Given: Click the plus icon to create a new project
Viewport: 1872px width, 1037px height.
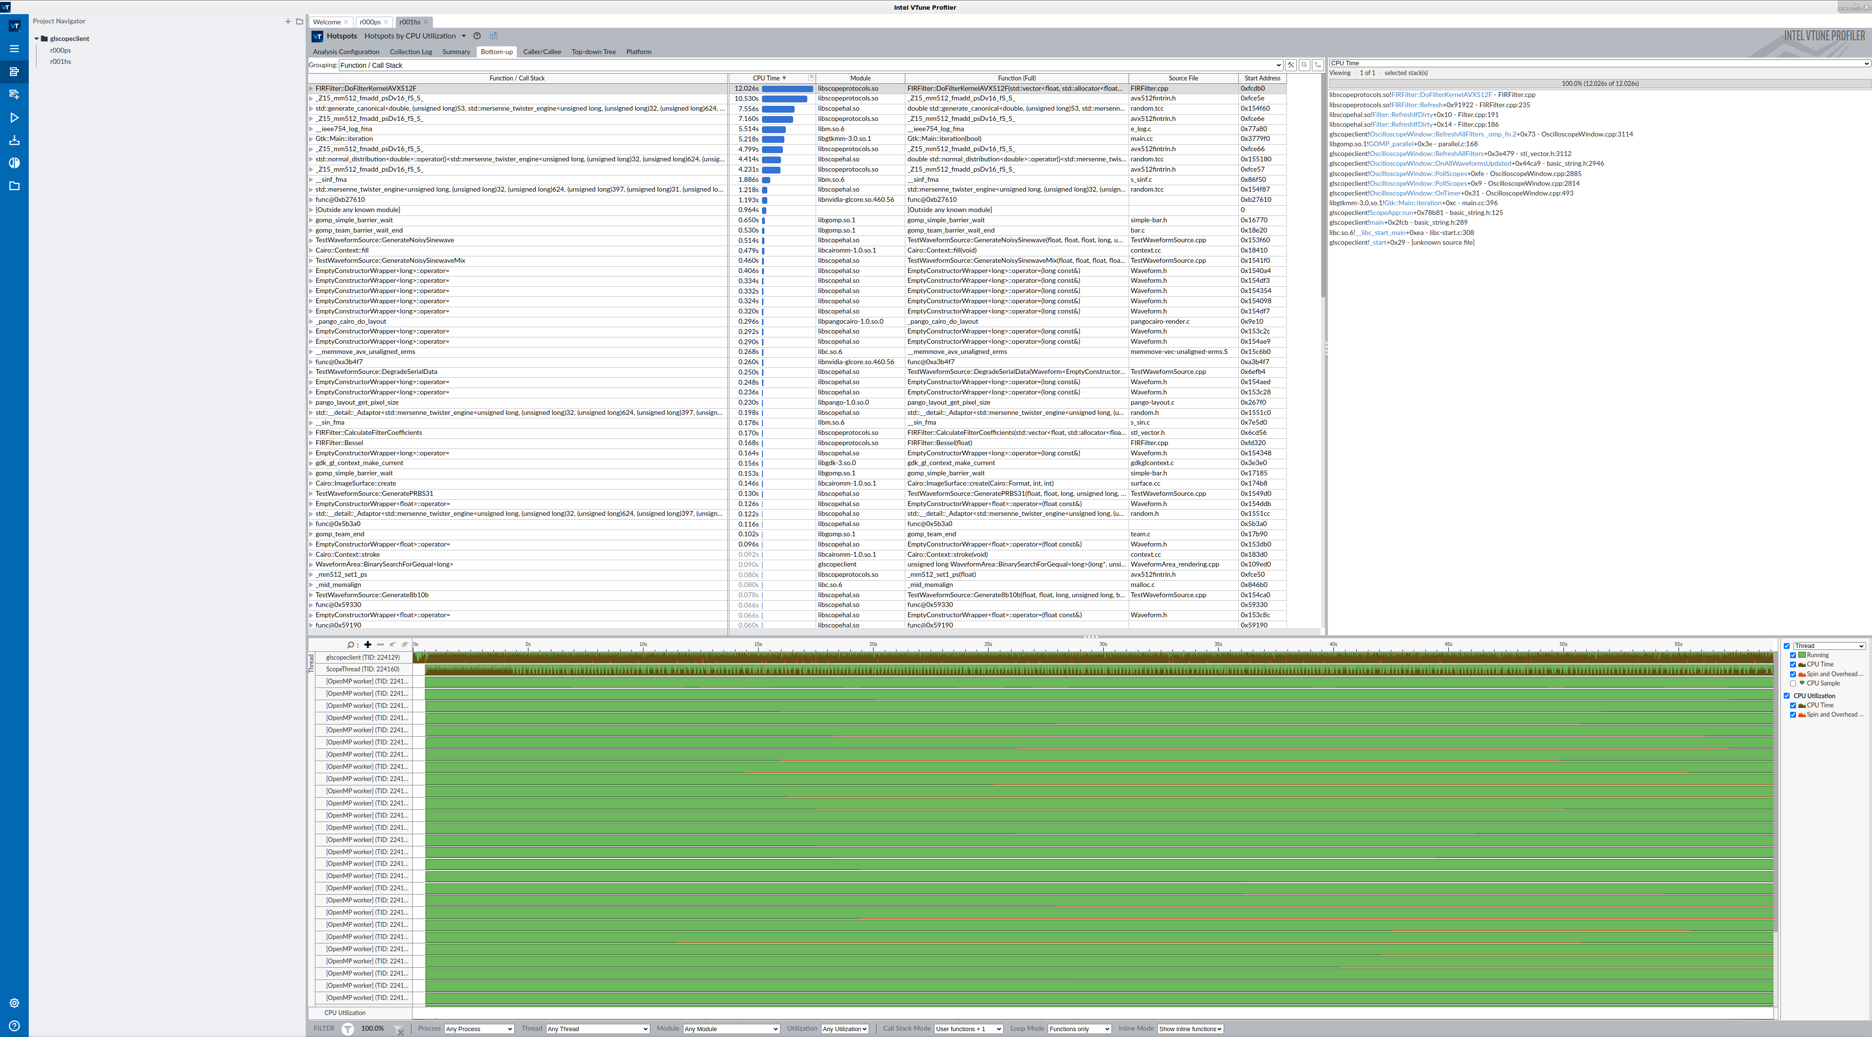Looking at the screenshot, I should 288,21.
